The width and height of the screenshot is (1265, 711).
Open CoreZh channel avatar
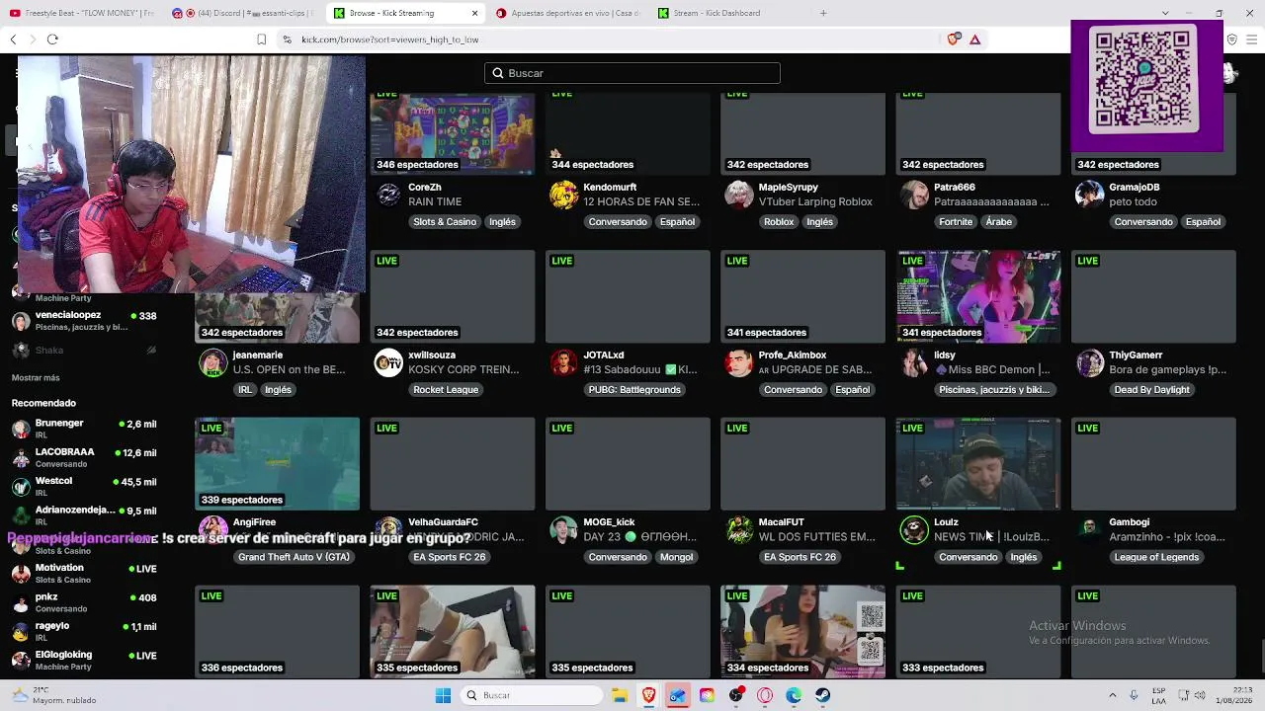point(388,195)
